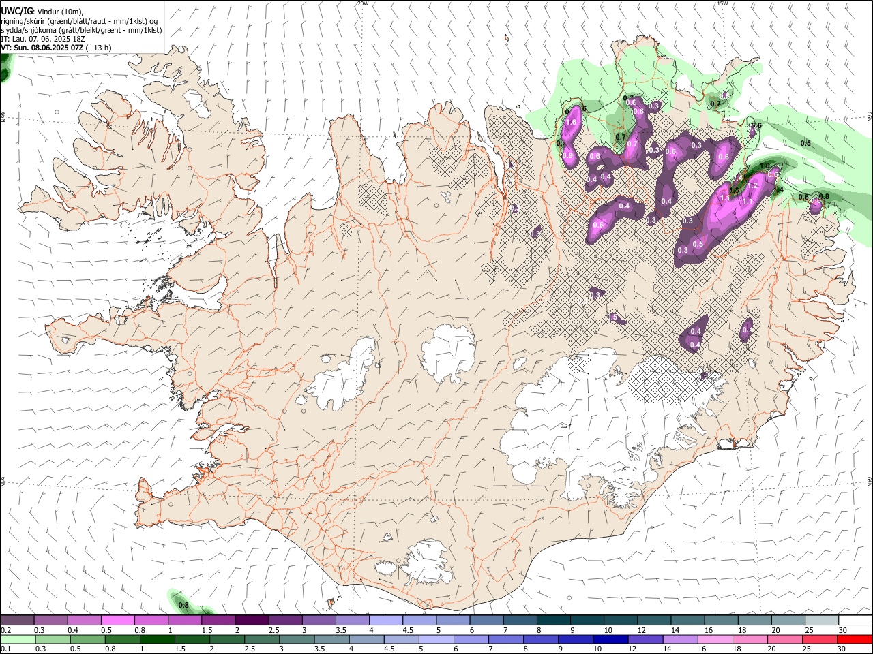Click the '30' label on lower color scale
Viewport: 873px width, 654px height.
[843, 650]
